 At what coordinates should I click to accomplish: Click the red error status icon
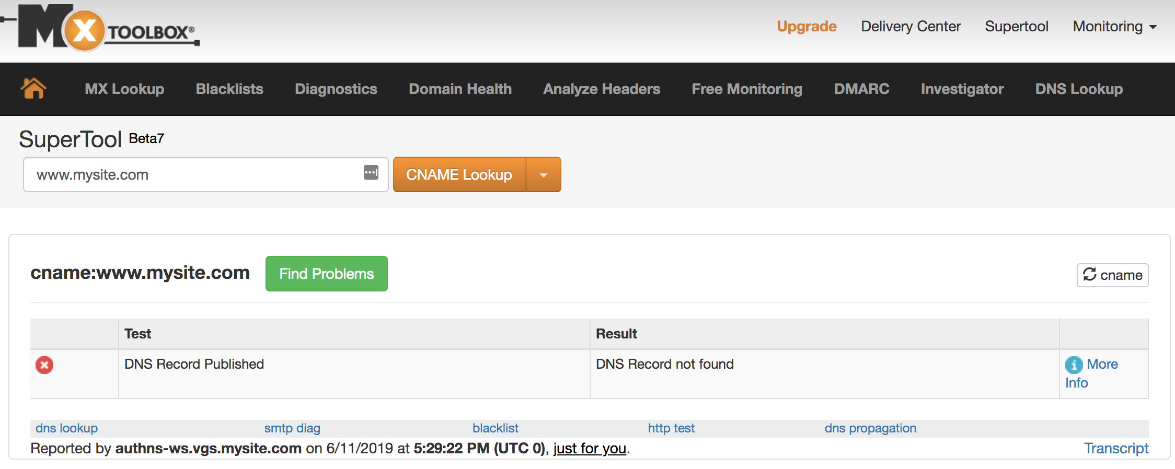(x=44, y=365)
